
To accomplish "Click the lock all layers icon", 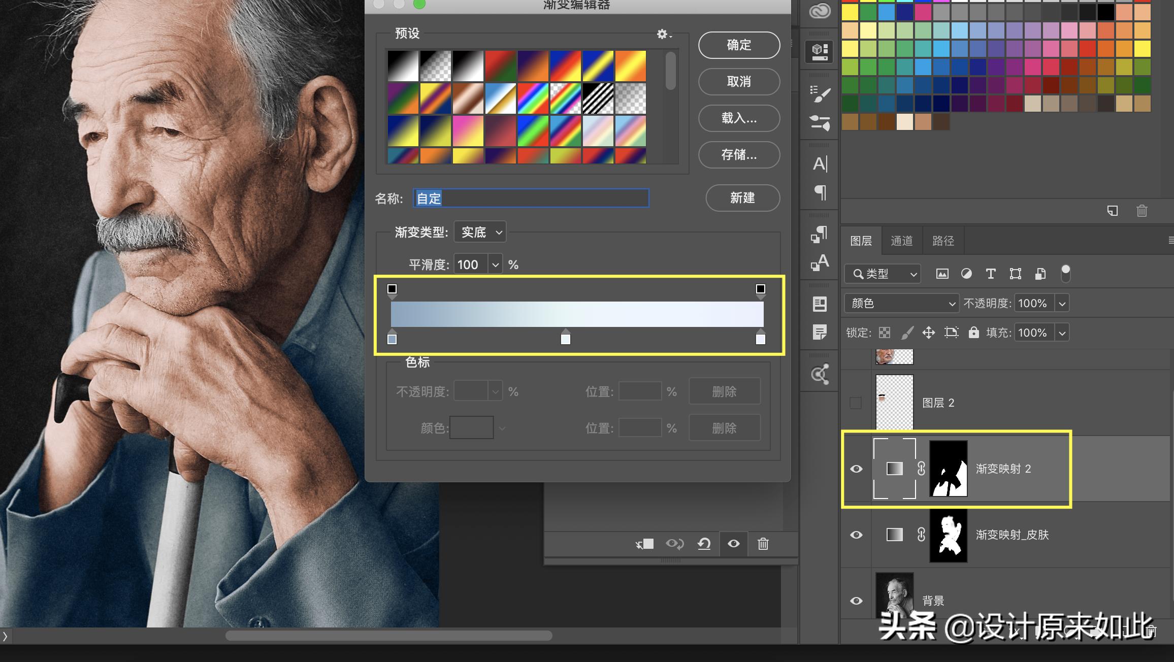I will point(973,333).
